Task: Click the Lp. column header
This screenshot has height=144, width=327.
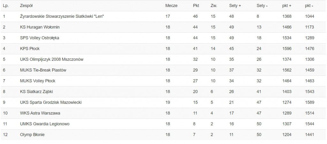Action: click(x=5, y=6)
